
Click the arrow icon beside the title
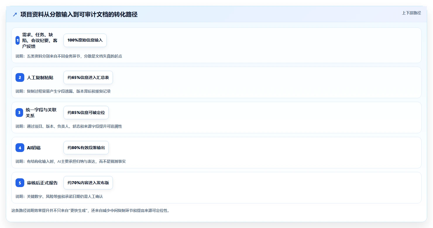pos(15,14)
